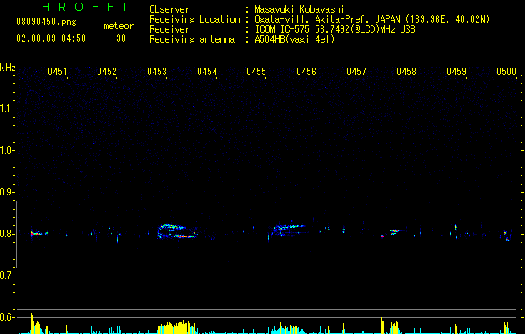This screenshot has height=334, width=525.
Task: Click the 0455 time marker
Action: click(256, 72)
